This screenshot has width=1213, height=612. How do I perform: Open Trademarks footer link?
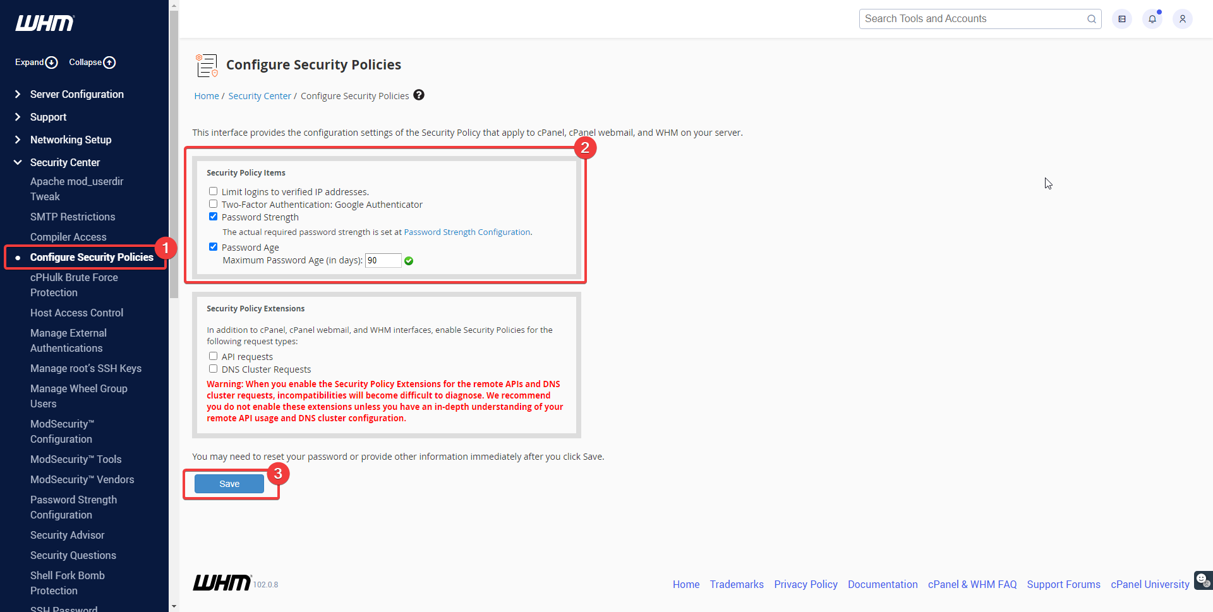pos(737,584)
